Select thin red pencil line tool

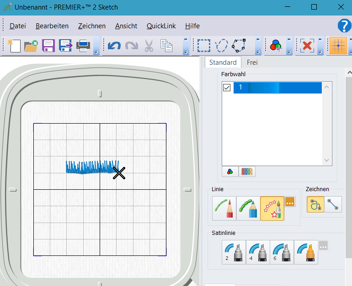[224, 208]
